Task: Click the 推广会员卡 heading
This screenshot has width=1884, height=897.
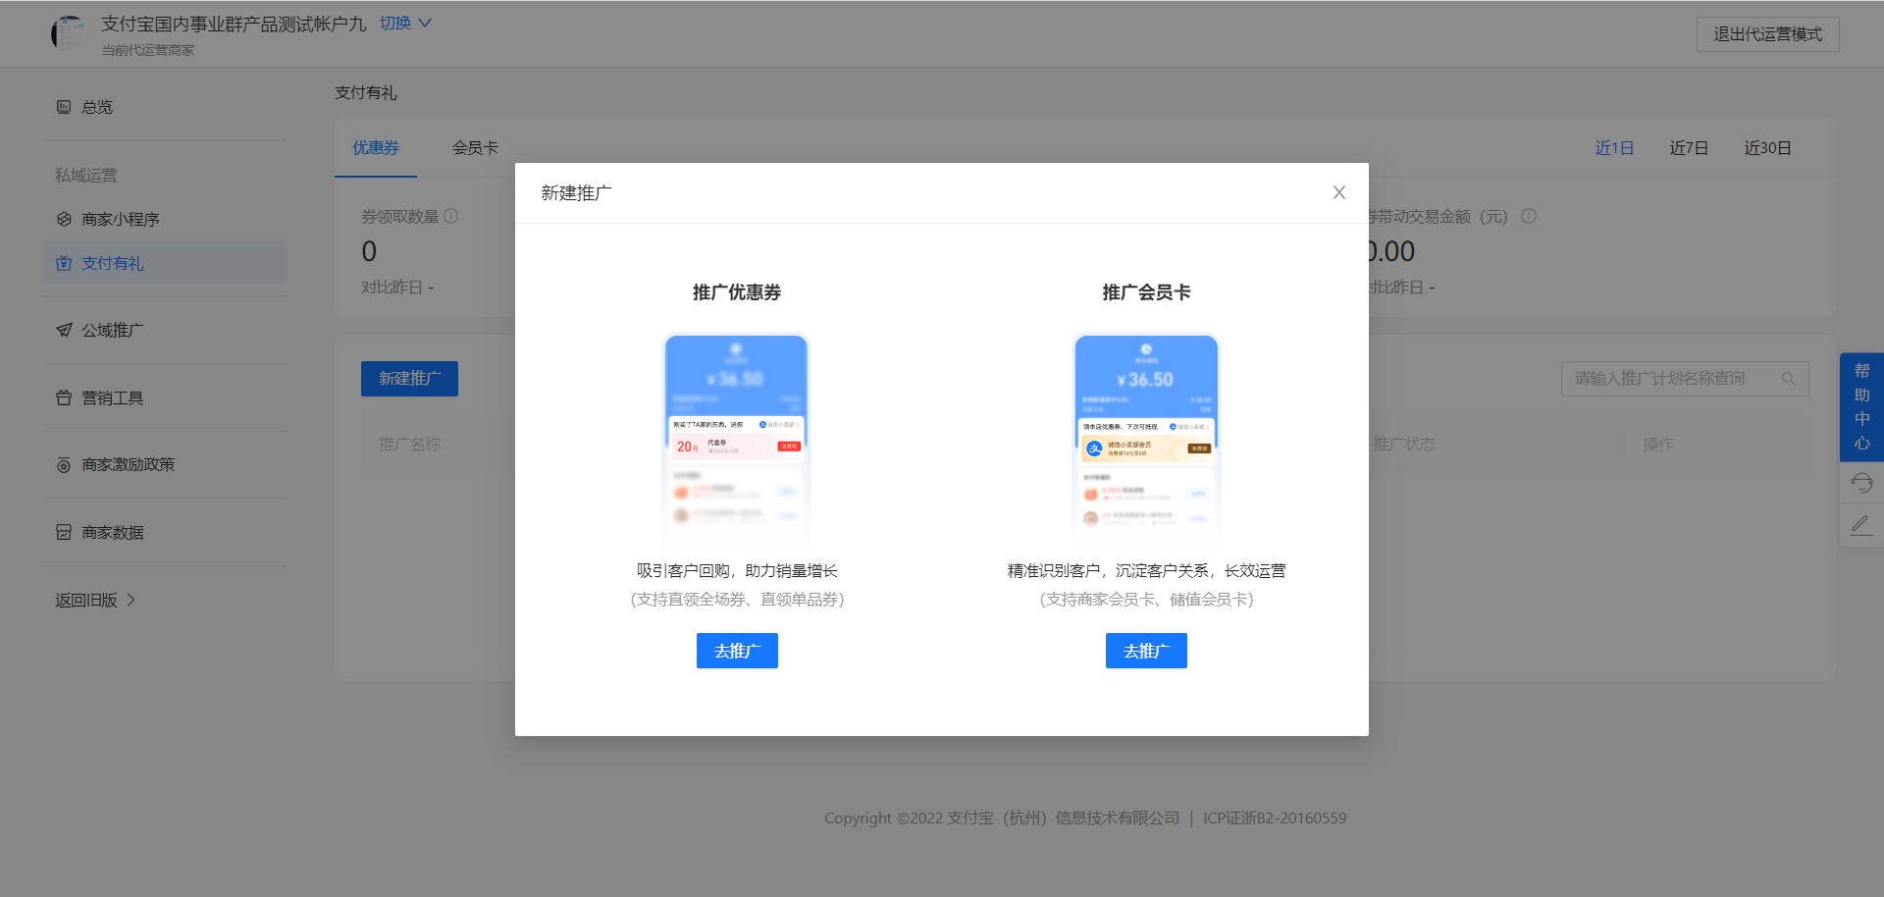Action: 1146,292
